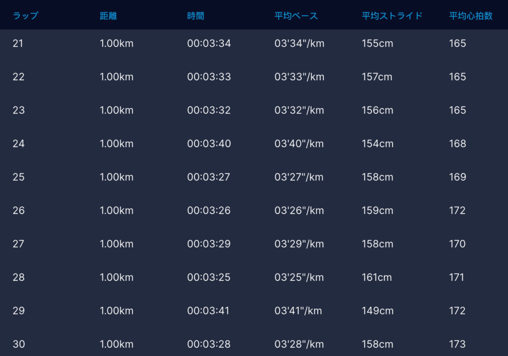Select pace 03'41"/km in lap 29
Viewport: 508px width, 356px height.
point(298,311)
